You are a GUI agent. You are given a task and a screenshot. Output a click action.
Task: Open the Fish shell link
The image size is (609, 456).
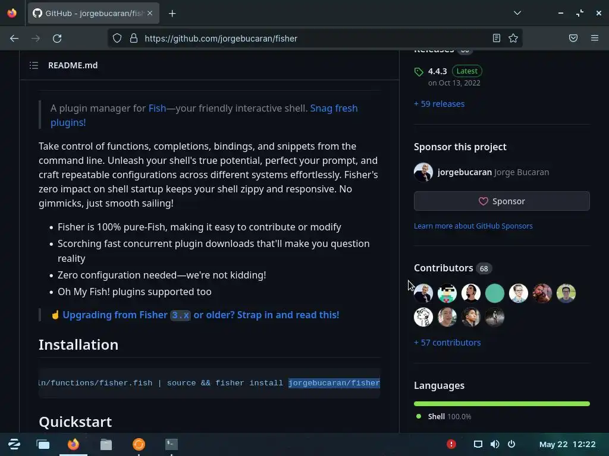click(x=157, y=108)
